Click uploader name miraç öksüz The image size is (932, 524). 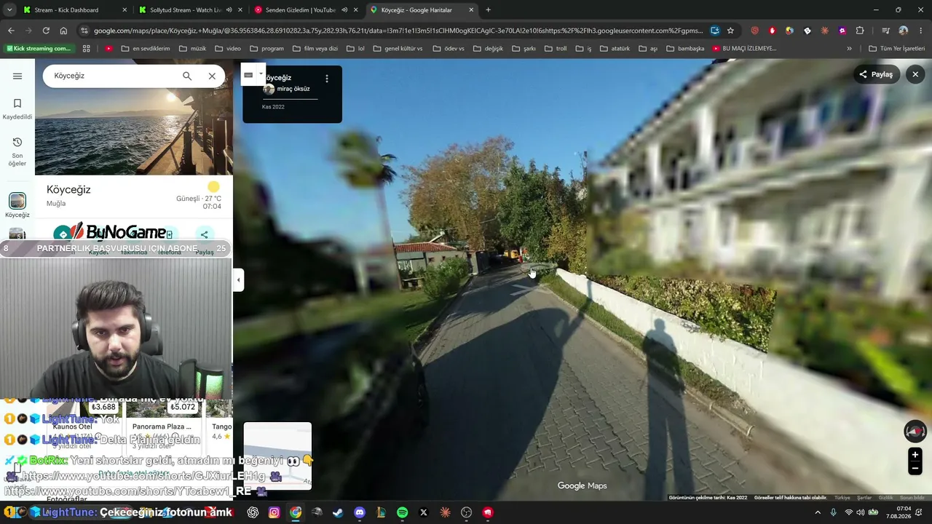click(x=293, y=89)
